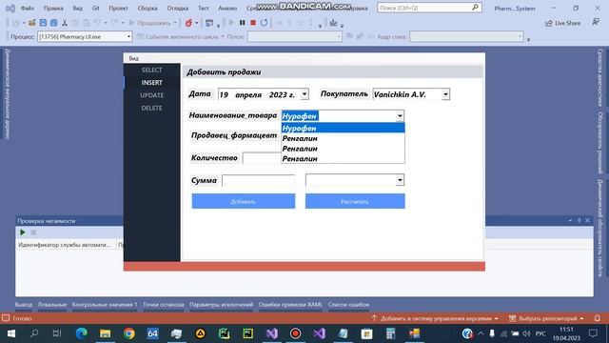This screenshot has width=609, height=343.
Task: Click the green play icon in Проверка читаемости
Action: [23, 232]
